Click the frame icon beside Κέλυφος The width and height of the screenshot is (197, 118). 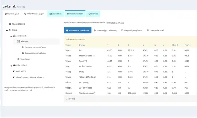click(x=19, y=41)
